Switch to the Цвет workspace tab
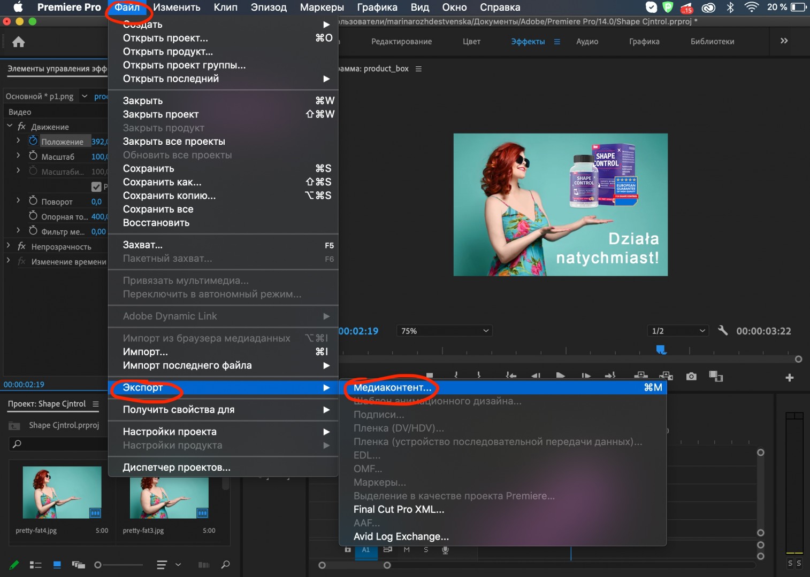The height and width of the screenshot is (577, 810). (471, 42)
